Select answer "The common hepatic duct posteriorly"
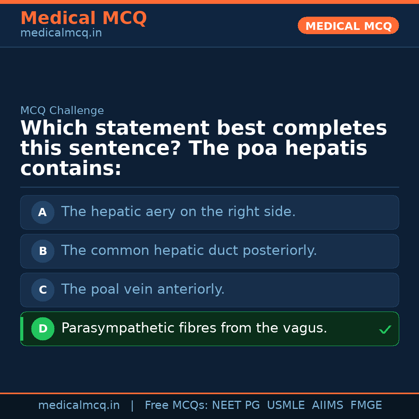 coord(189,251)
